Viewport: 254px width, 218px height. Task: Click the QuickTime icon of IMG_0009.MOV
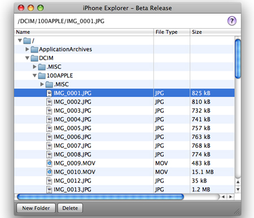(x=49, y=163)
